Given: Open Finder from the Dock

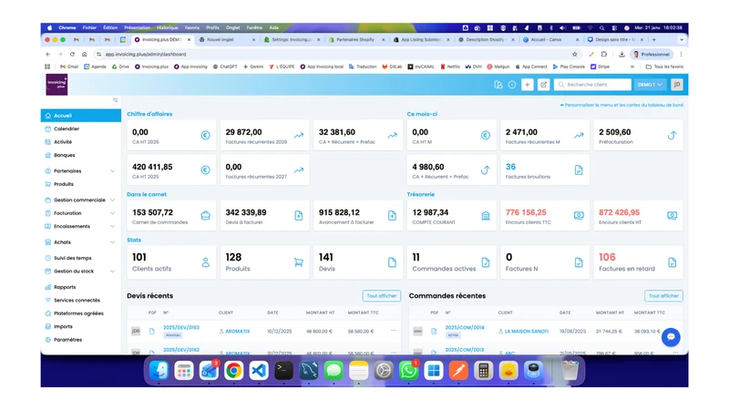Looking at the screenshot, I should pyautogui.click(x=159, y=371).
